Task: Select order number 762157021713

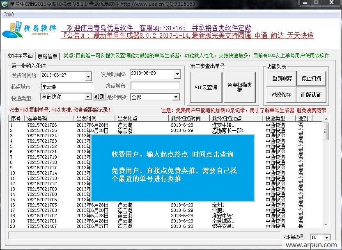Action: click(42, 179)
